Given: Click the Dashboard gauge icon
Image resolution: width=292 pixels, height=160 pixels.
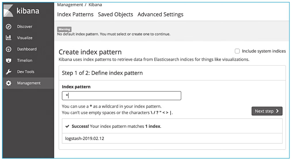Looking at the screenshot, I should coord(9,49).
